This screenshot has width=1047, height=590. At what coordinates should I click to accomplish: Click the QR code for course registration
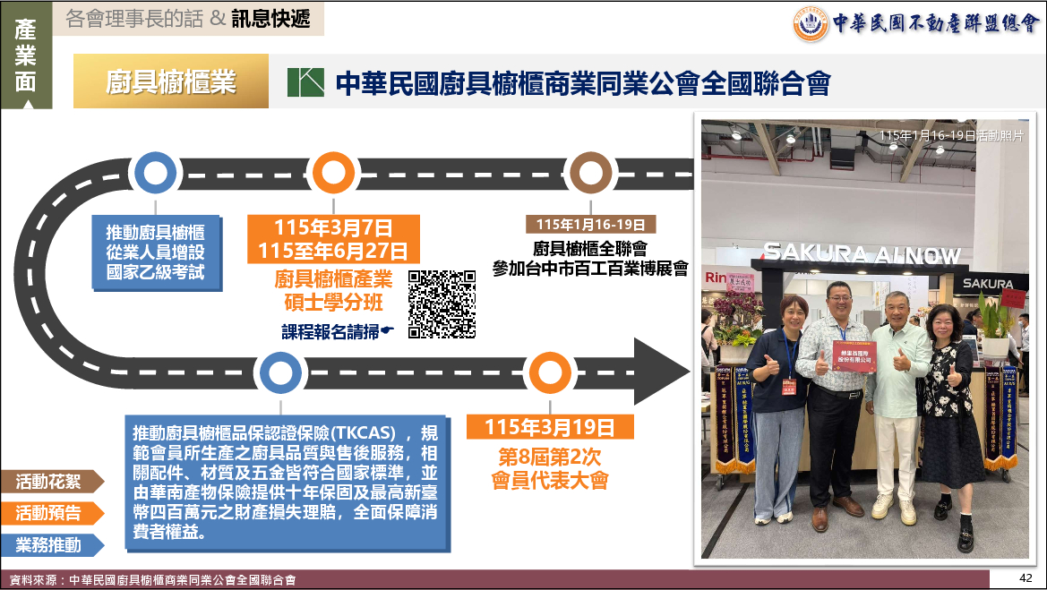point(442,304)
